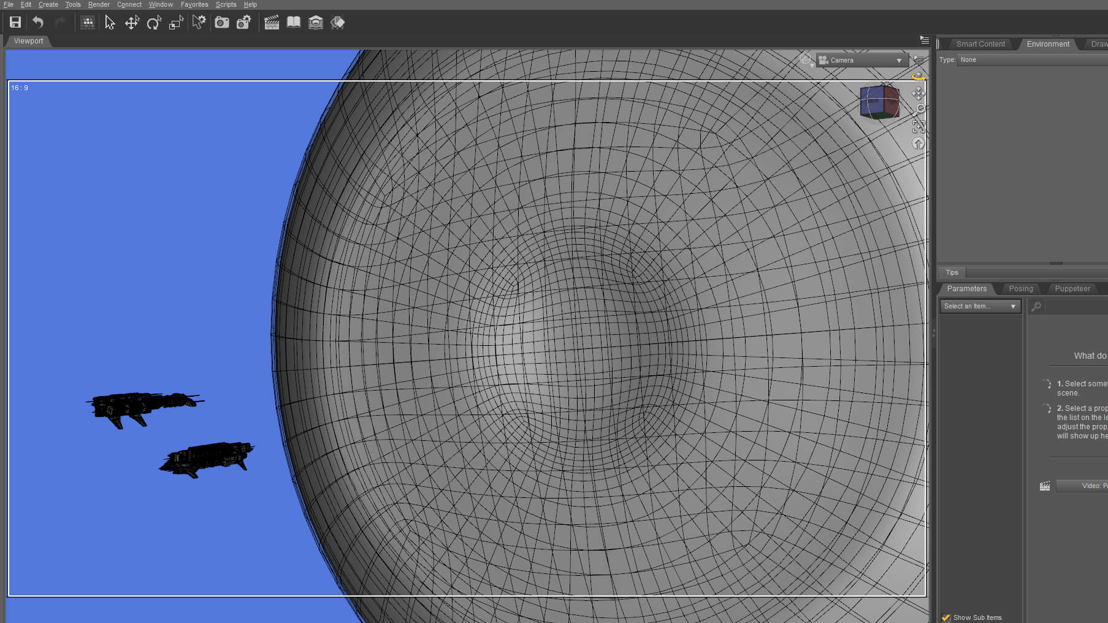Open the Scripts menu
The image size is (1108, 623).
click(x=226, y=4)
